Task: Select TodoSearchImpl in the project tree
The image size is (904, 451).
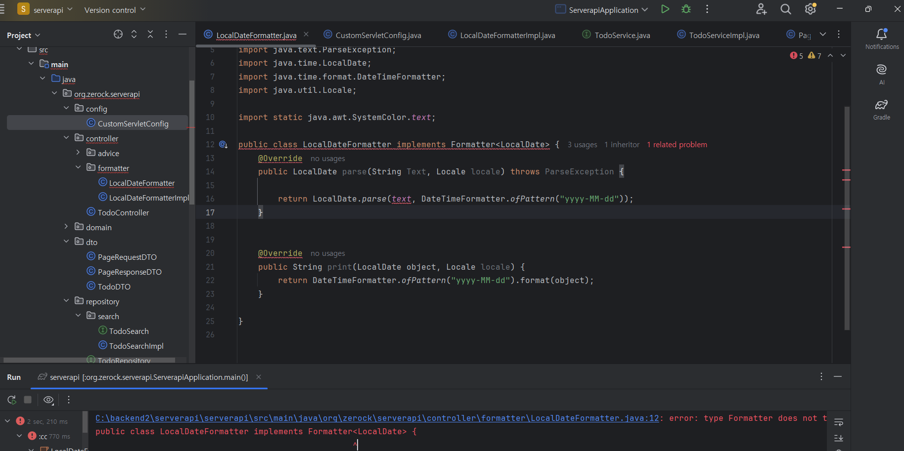Action: pos(136,346)
